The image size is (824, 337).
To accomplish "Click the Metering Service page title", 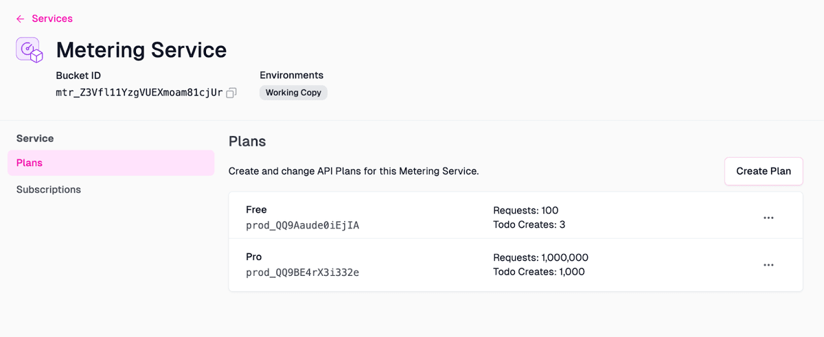I will pyautogui.click(x=141, y=50).
